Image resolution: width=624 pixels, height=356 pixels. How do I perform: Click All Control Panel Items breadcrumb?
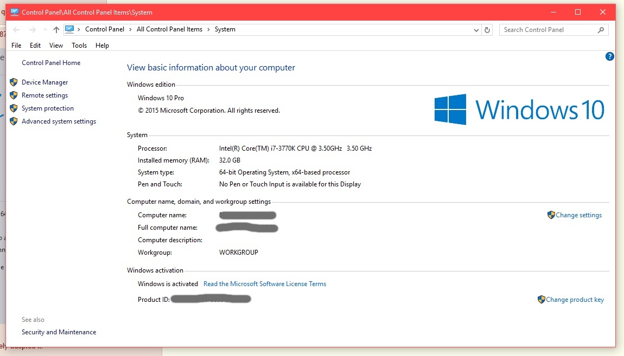tap(169, 29)
